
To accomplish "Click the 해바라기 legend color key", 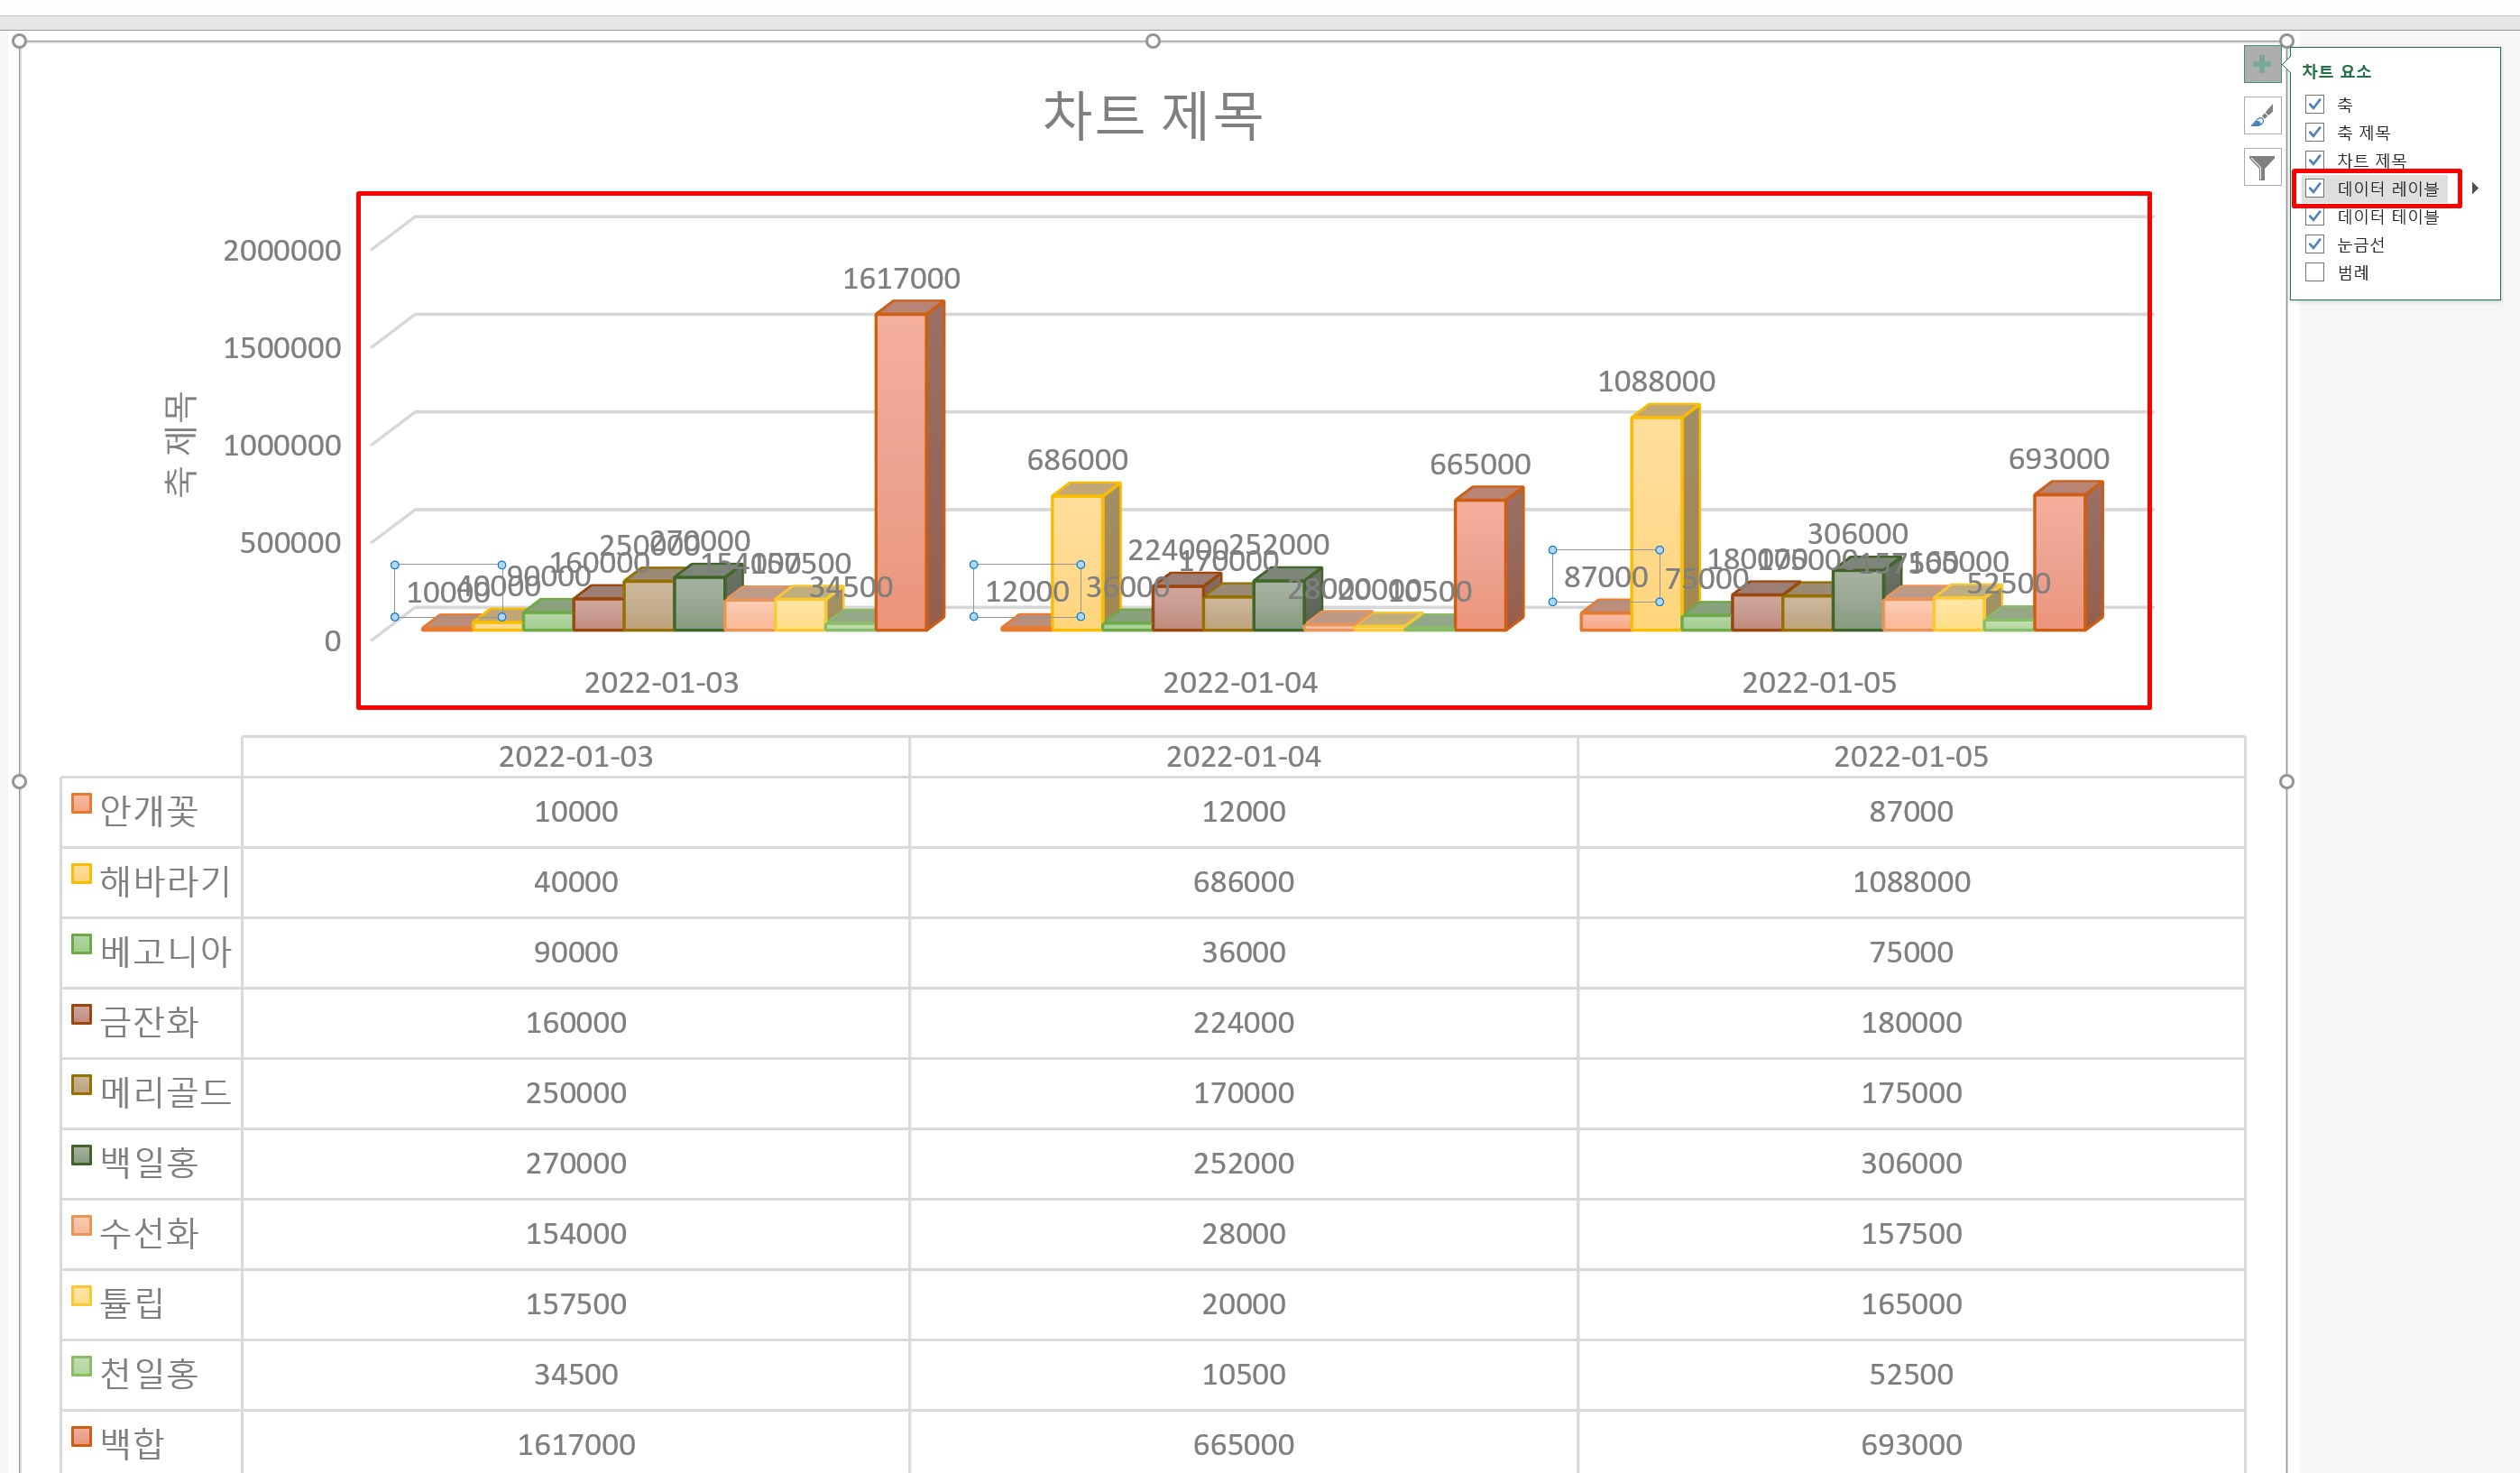I will [82, 874].
